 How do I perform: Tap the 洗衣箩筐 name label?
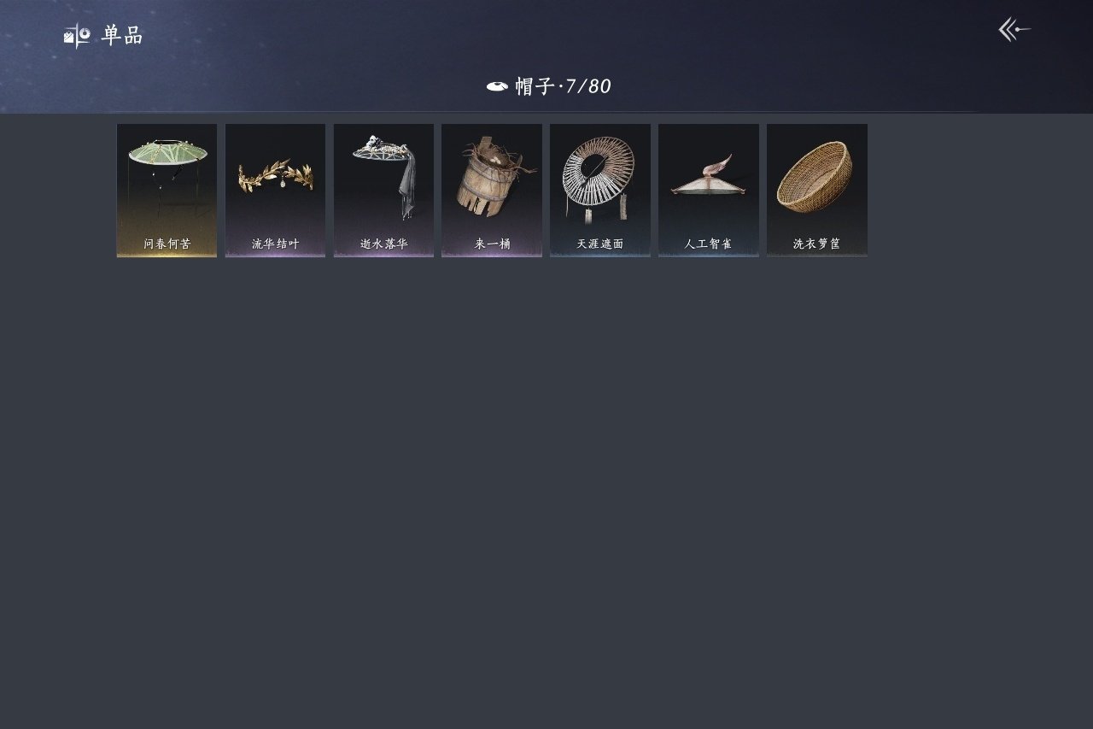(817, 244)
